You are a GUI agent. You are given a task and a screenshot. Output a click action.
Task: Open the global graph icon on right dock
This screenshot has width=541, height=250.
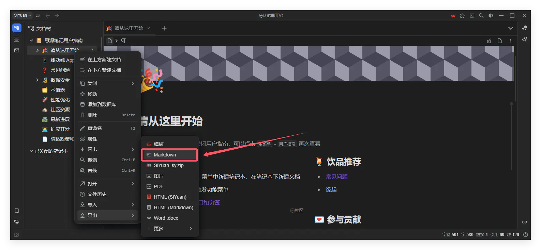pos(525,39)
